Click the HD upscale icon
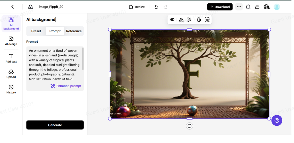The width and height of the screenshot is (294, 143). point(172,20)
